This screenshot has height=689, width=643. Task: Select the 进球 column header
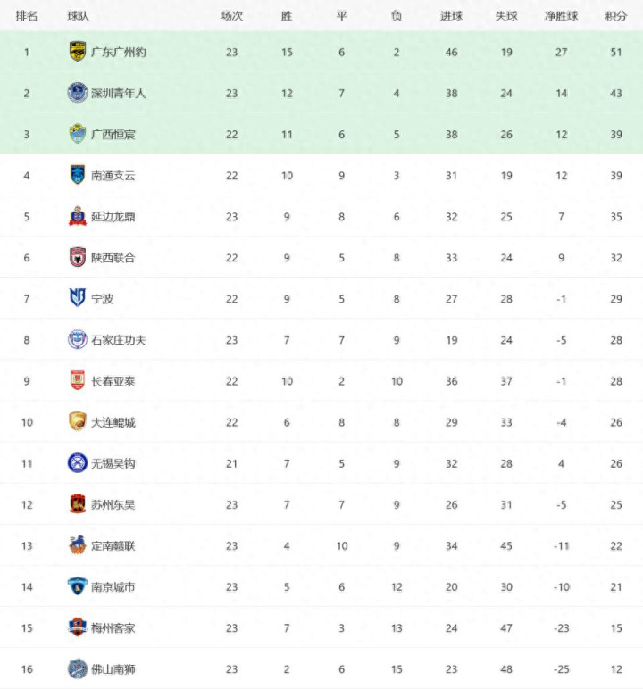(451, 16)
